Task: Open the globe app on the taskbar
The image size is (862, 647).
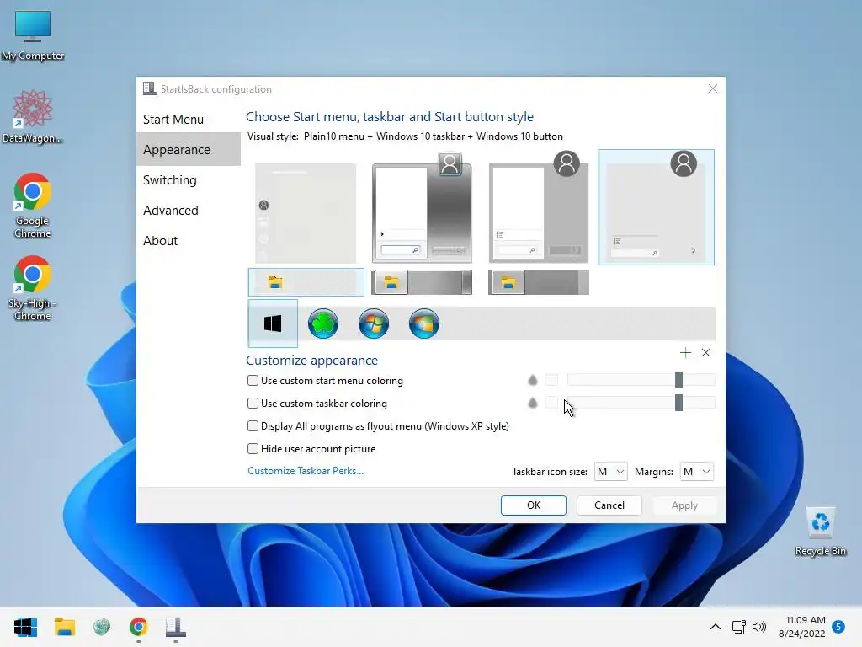Action: pyautogui.click(x=102, y=627)
